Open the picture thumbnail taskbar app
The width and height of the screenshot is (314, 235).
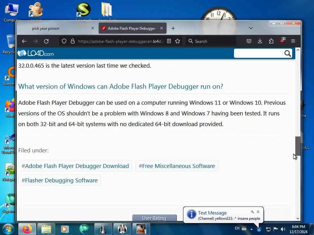click(141, 229)
